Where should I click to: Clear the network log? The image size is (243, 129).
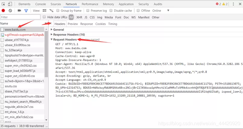[x=10, y=11]
